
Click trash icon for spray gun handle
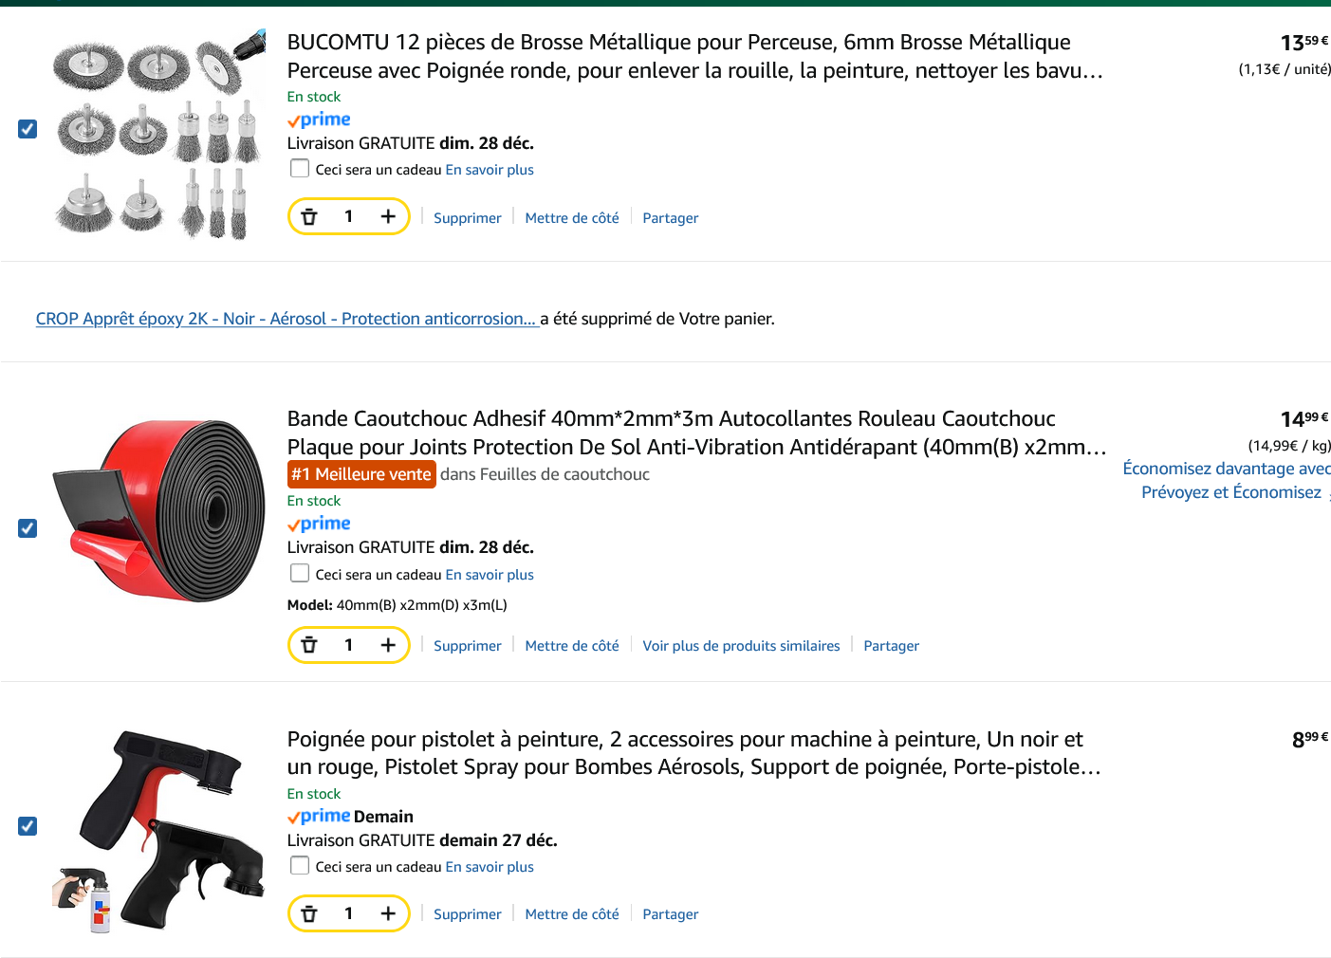(x=309, y=914)
